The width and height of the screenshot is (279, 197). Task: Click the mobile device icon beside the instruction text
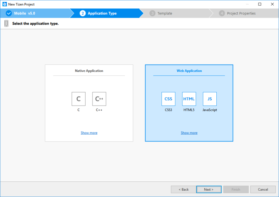pos(6,23)
